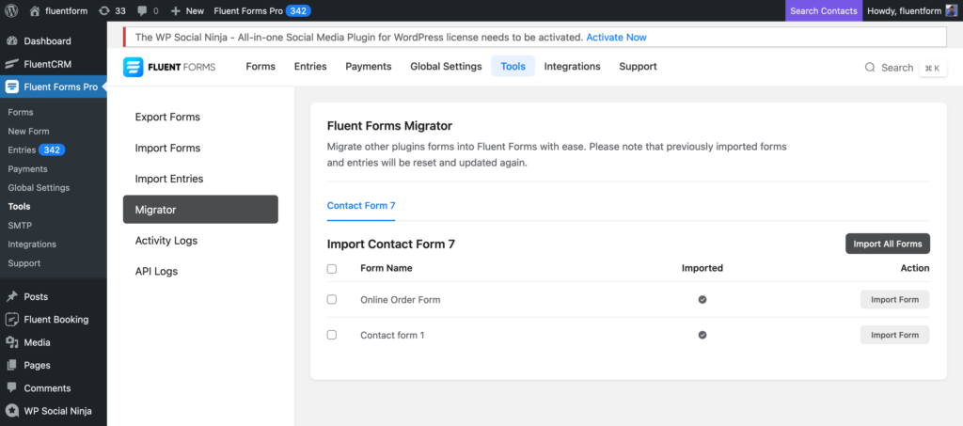Open Payments in sidebar submenu
Screen dimensions: 963x426
(x=27, y=169)
